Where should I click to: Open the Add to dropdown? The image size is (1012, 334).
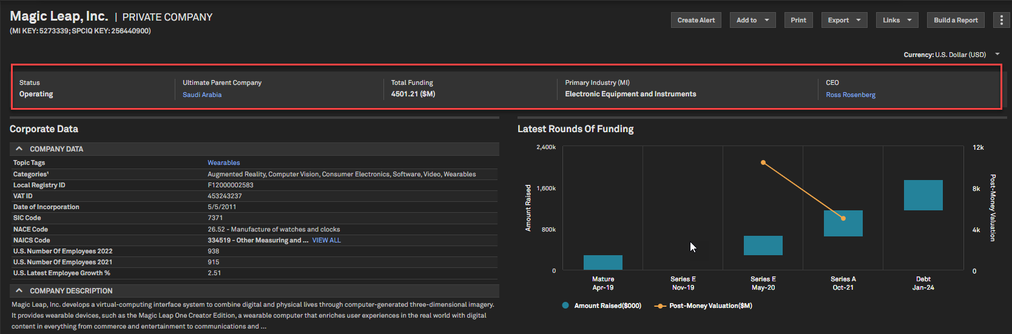coord(752,20)
